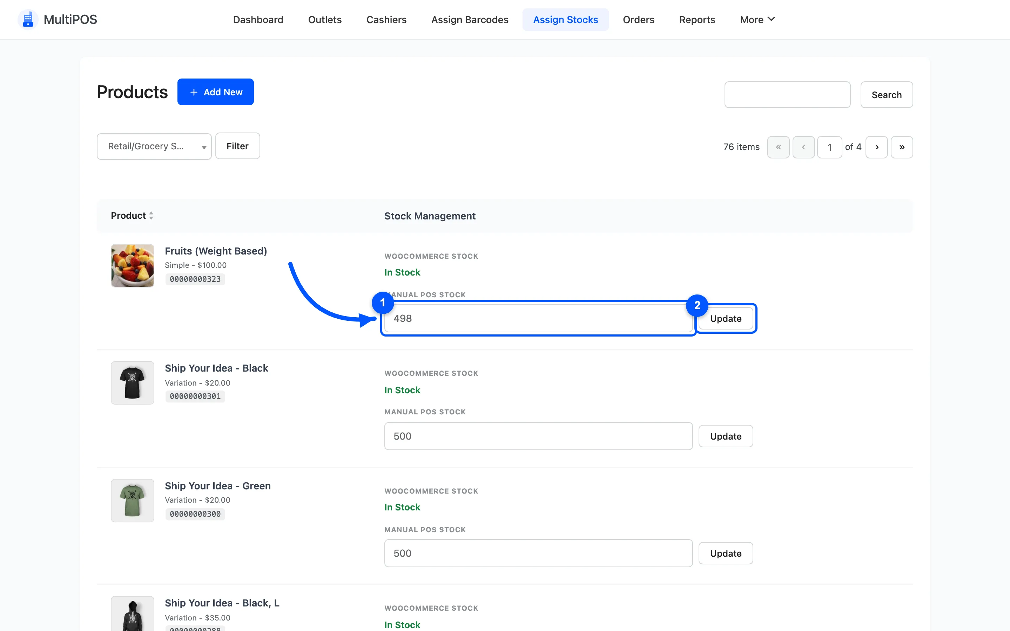This screenshot has width=1010, height=631.
Task: Select barcode 00000000300
Action: [195, 514]
